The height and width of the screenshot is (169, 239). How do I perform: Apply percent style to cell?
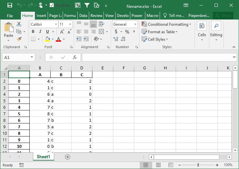pyautogui.click(x=127, y=32)
